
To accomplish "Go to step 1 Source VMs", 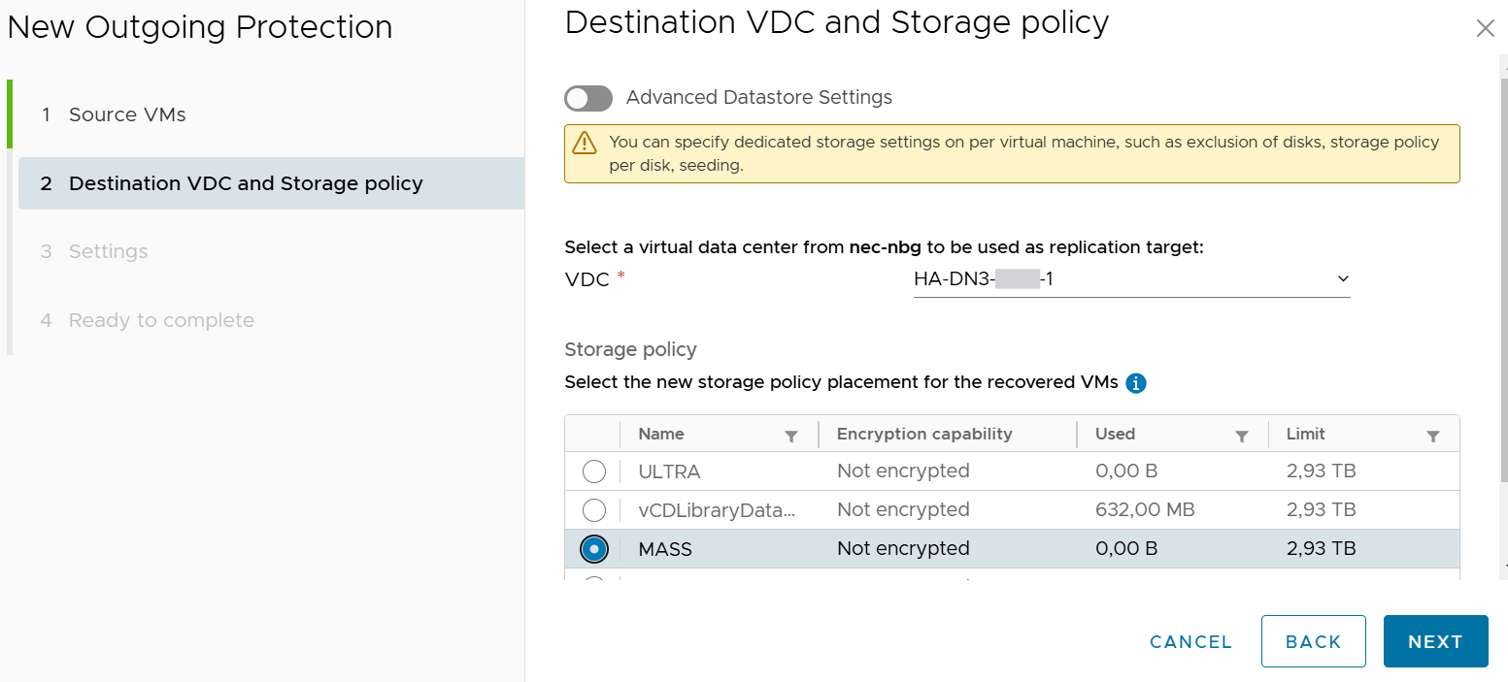I will pyautogui.click(x=127, y=114).
